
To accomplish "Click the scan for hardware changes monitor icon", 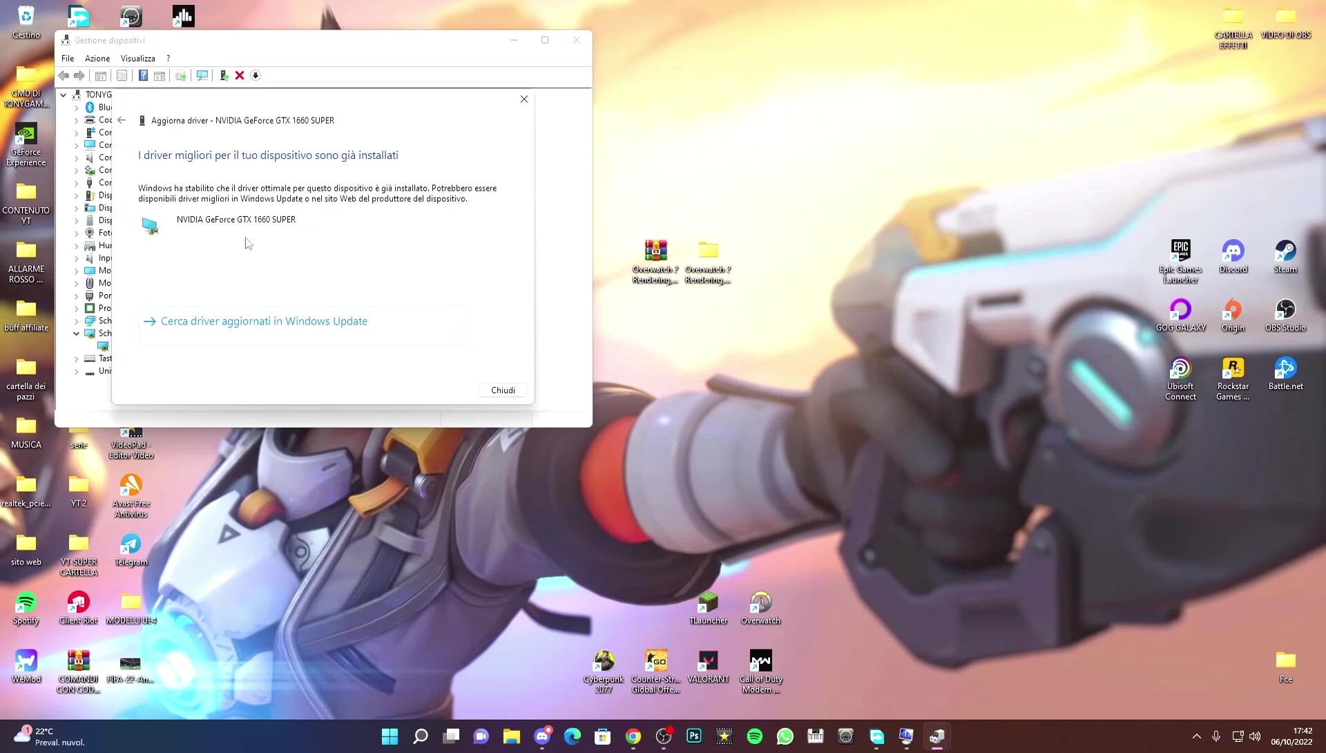I will [x=202, y=76].
